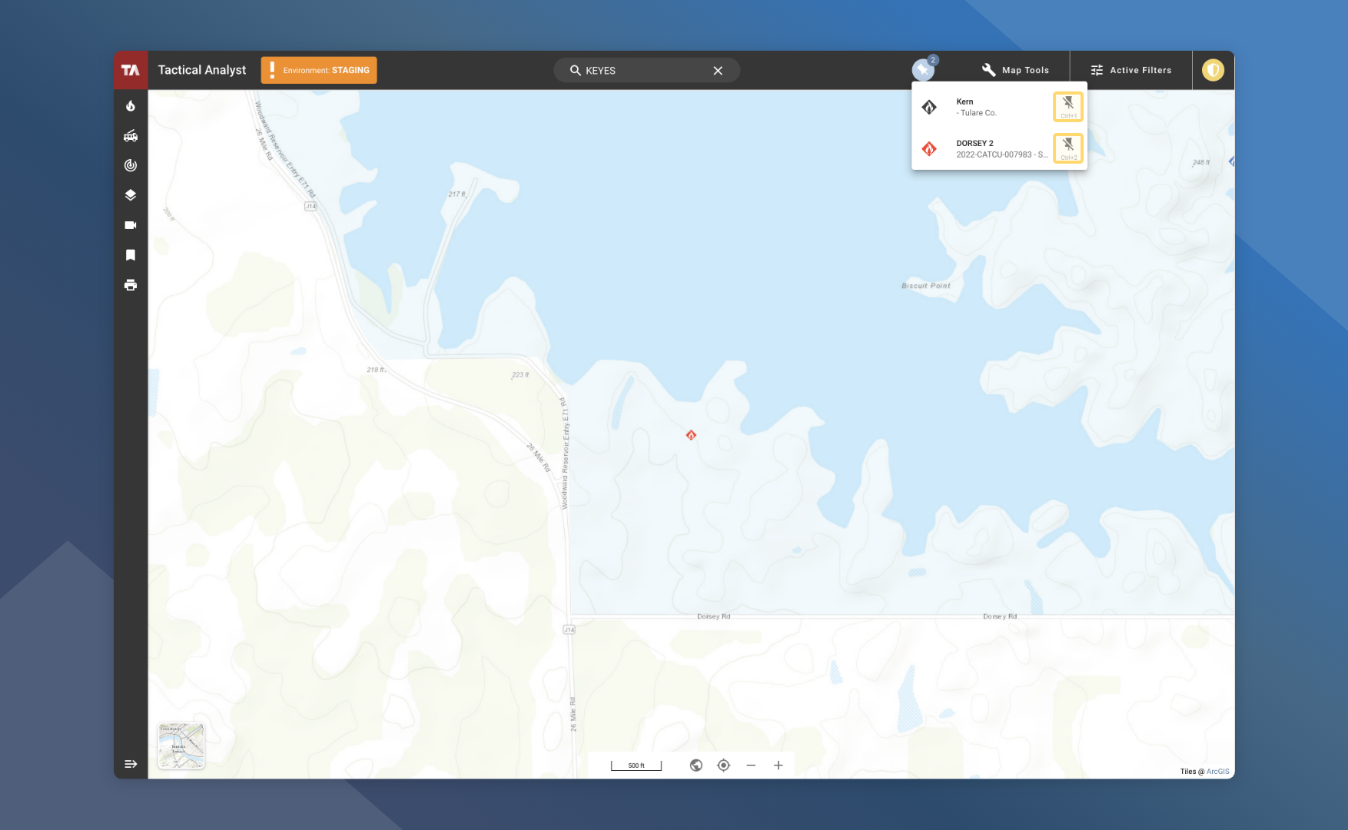Open the Active Filters panel
Screen dimensions: 1348x830
[x=1131, y=70]
